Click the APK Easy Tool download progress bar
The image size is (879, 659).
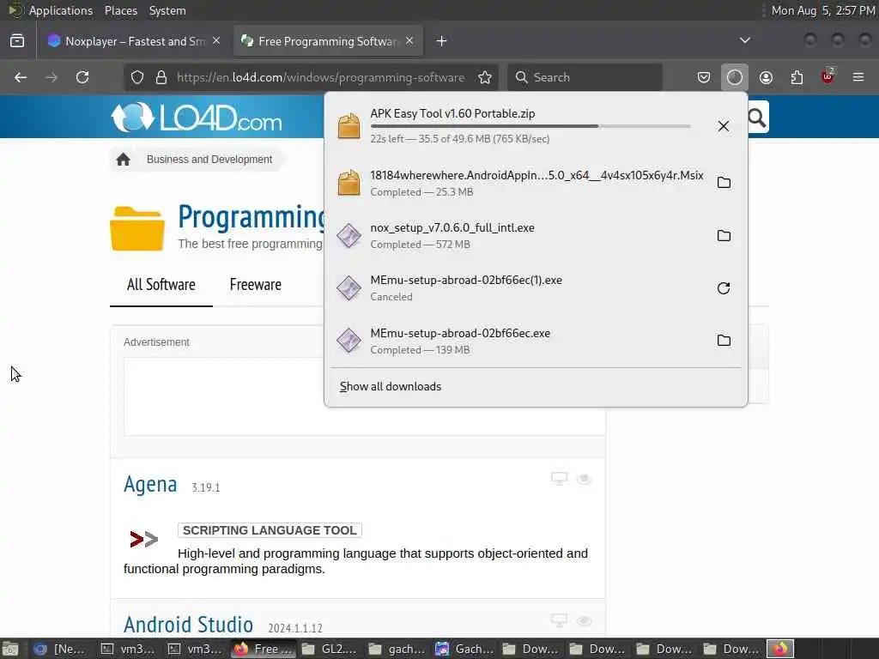click(530, 127)
